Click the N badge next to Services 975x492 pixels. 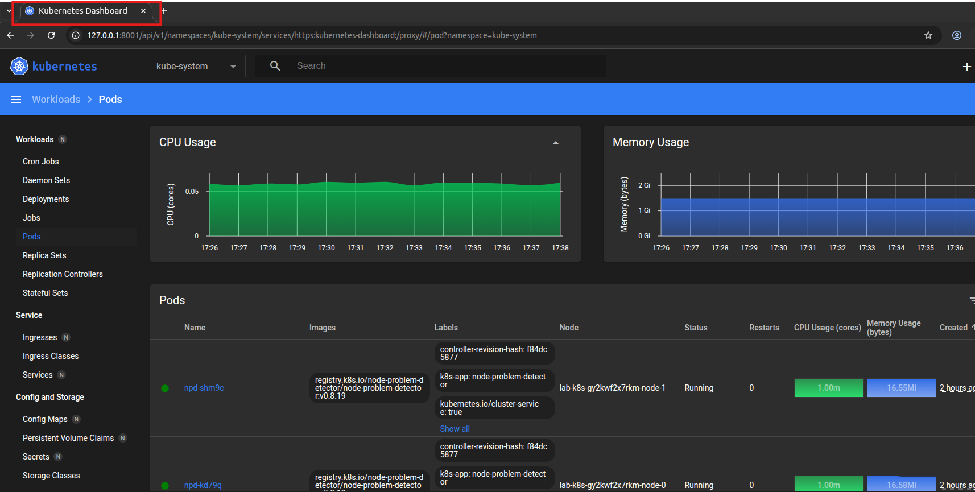click(x=61, y=375)
